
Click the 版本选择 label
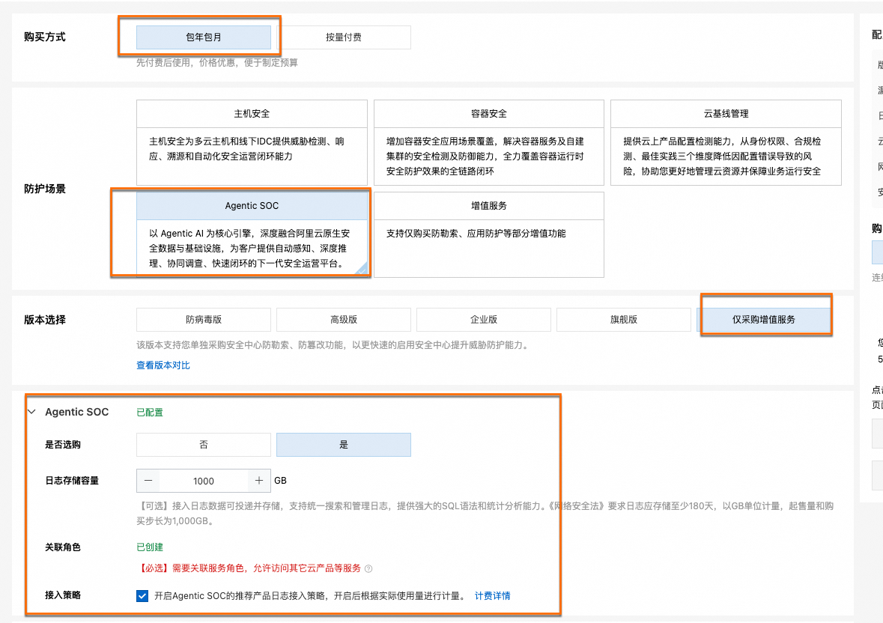[x=44, y=320]
